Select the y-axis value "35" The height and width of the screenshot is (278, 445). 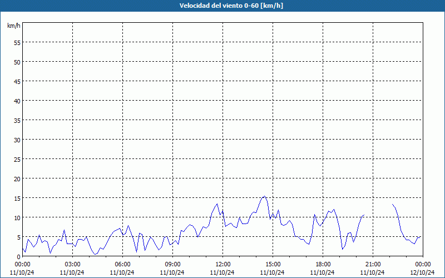point(17,120)
